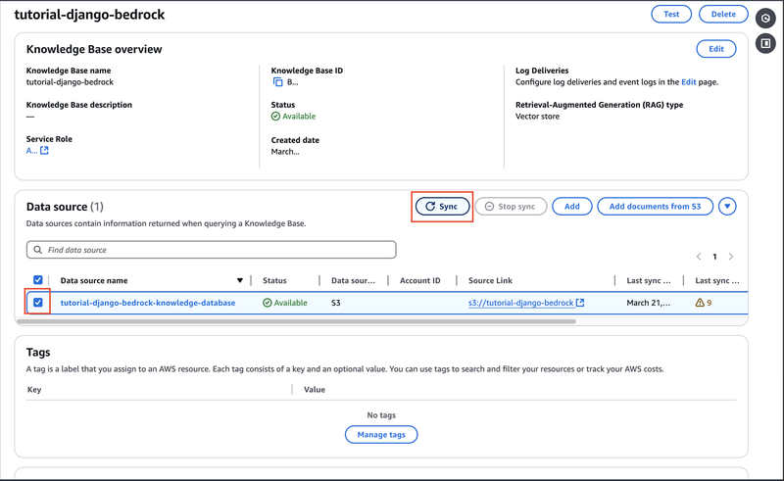Open tutorial-django-bedrock-knowledge-database data source link
784x481 pixels.
click(148, 303)
